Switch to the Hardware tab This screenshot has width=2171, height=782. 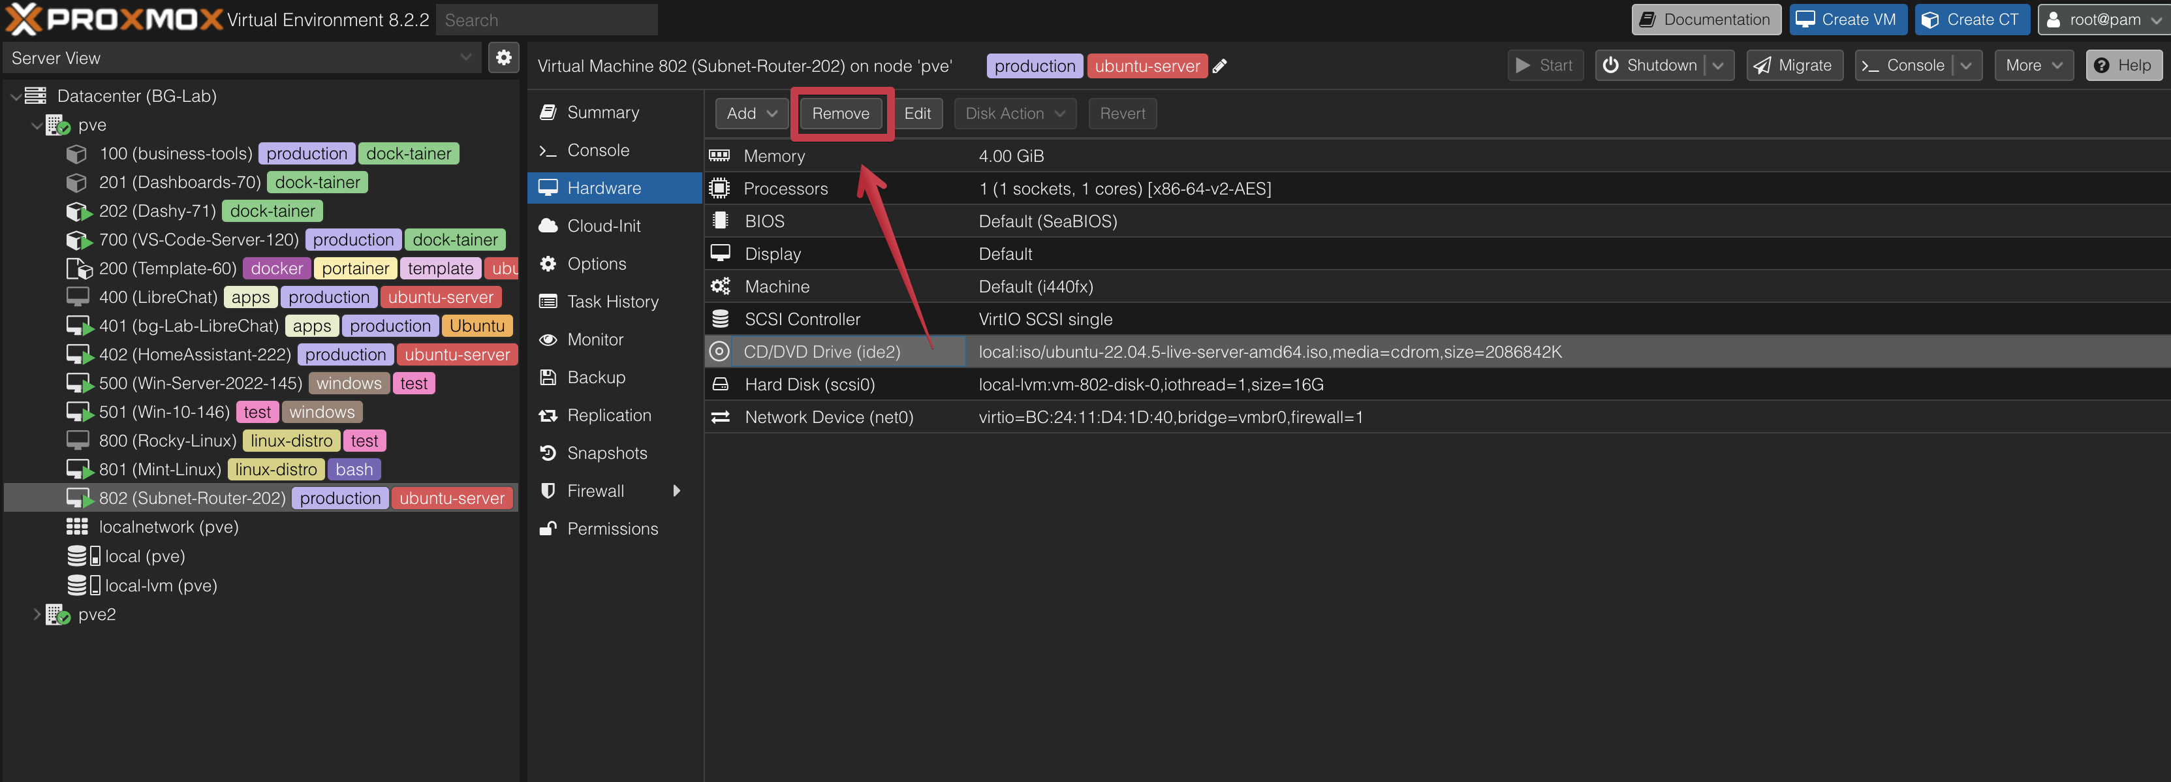pyautogui.click(x=602, y=188)
